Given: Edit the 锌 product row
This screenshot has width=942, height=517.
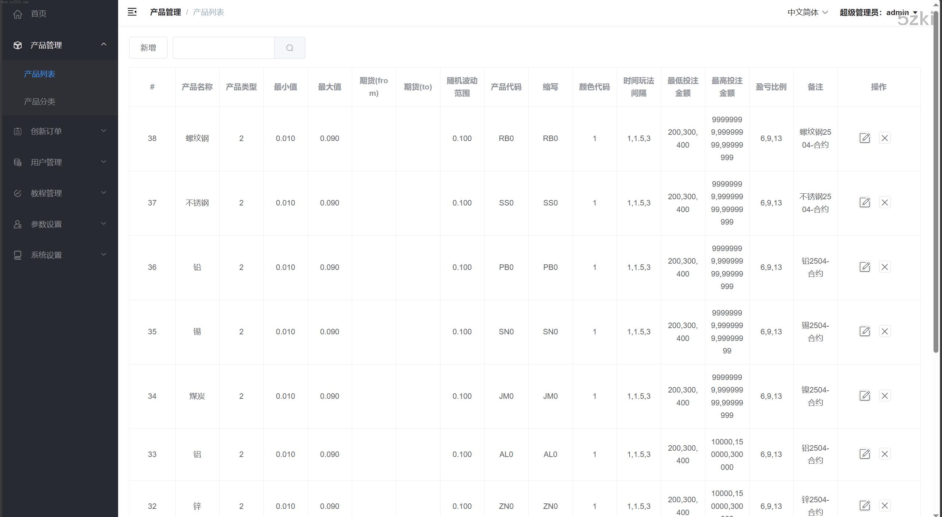Looking at the screenshot, I should coord(864,506).
